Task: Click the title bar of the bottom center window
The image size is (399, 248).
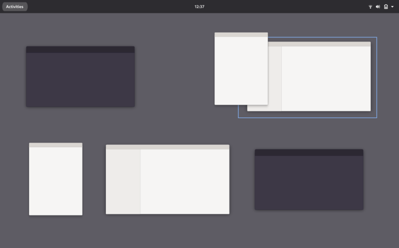Action: [x=167, y=147]
